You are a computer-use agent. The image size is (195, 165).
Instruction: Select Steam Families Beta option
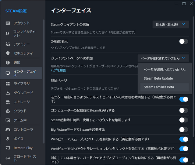(159, 87)
